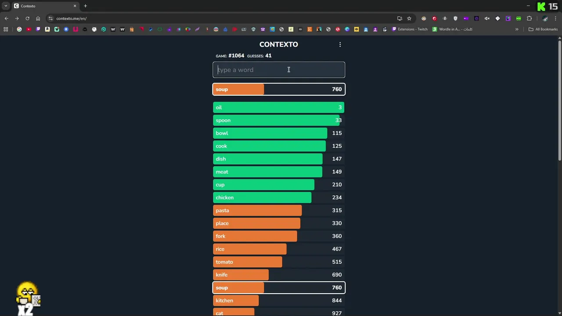Click the Google bookmark icon
Screen dimensions: 562x316
click(19, 29)
